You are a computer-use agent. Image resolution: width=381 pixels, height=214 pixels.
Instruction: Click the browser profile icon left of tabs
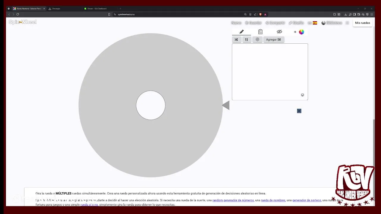[x=9, y=9]
